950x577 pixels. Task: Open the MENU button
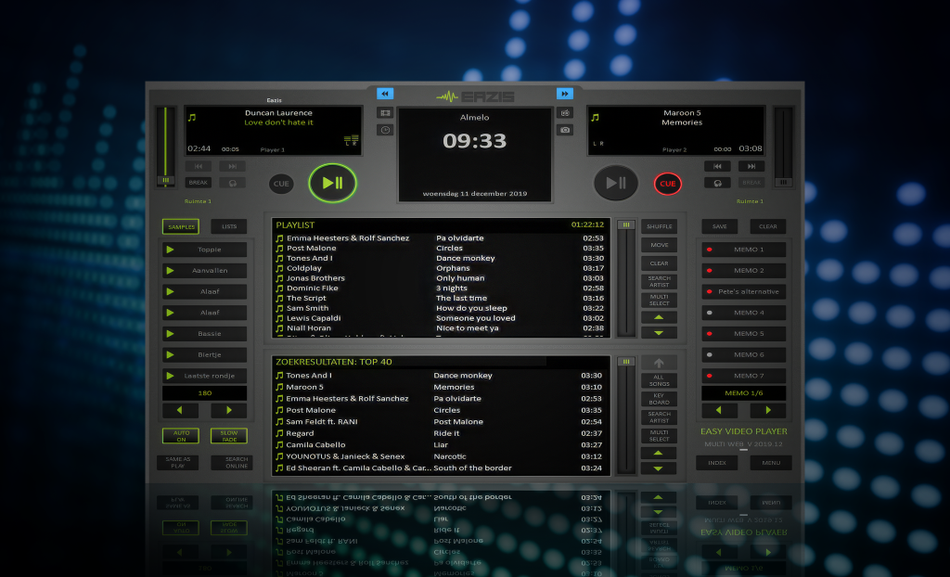tap(771, 463)
